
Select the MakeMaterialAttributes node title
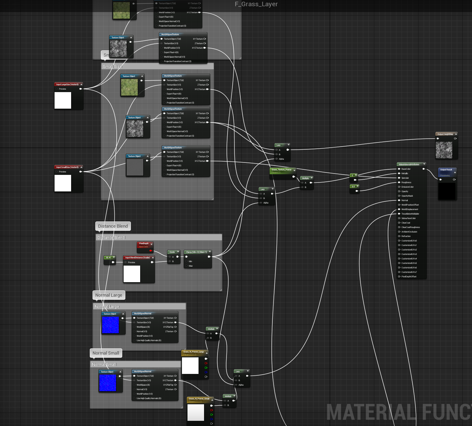(x=409, y=165)
